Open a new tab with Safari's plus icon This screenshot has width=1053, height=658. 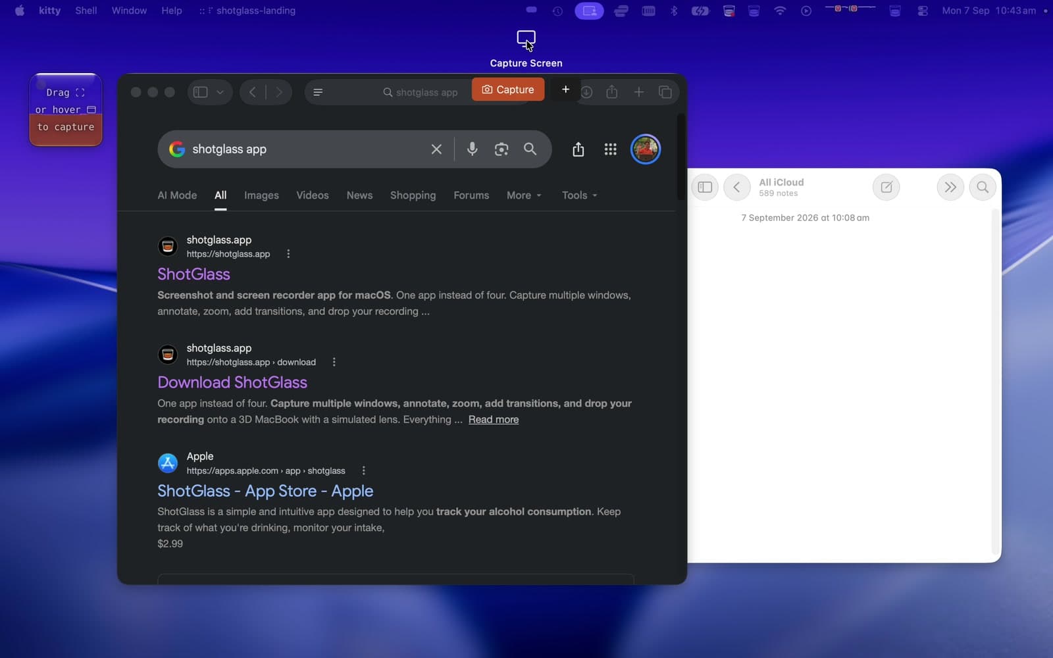[x=638, y=92]
